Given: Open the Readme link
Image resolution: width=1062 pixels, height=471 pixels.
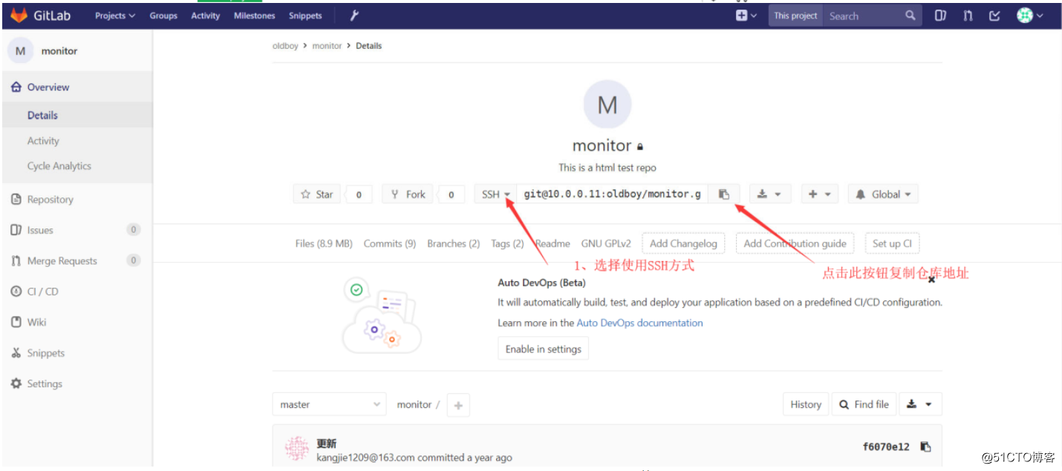Looking at the screenshot, I should [x=553, y=243].
